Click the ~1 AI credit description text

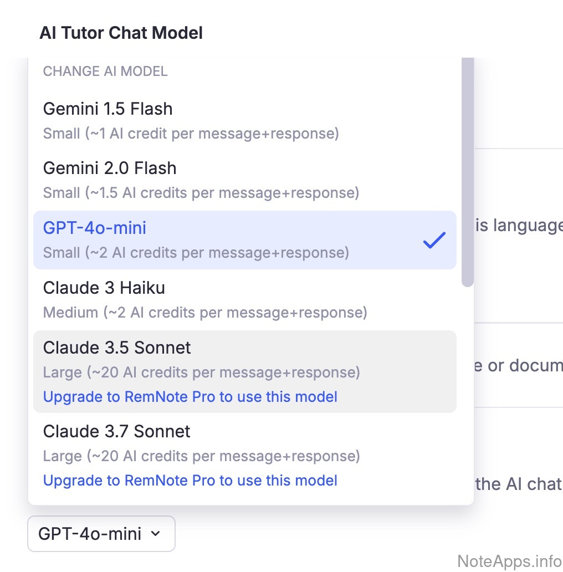(191, 134)
